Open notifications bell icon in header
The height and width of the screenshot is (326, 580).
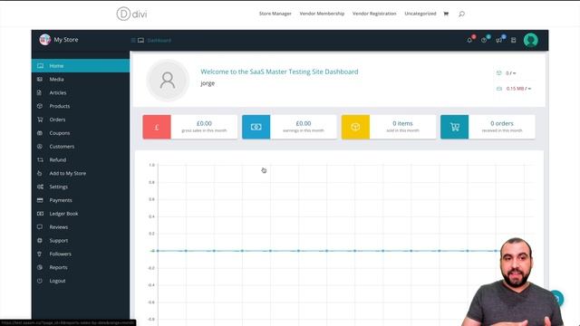click(469, 40)
